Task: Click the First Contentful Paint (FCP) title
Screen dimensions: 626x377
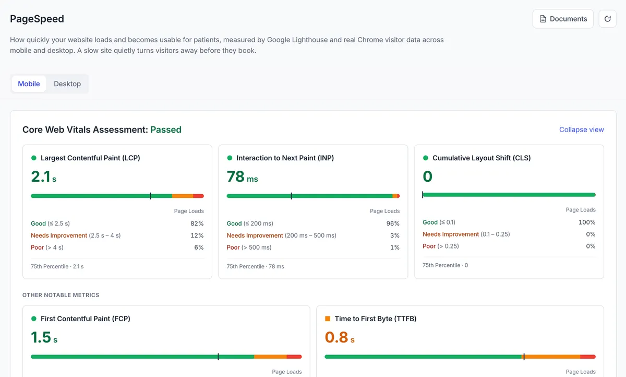Action: coord(86,319)
